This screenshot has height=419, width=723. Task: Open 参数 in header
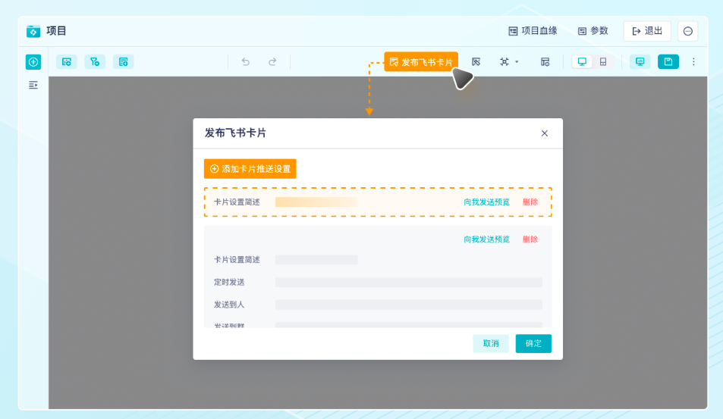pyautogui.click(x=593, y=31)
